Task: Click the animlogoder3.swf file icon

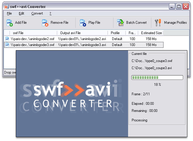Action: 7,45
